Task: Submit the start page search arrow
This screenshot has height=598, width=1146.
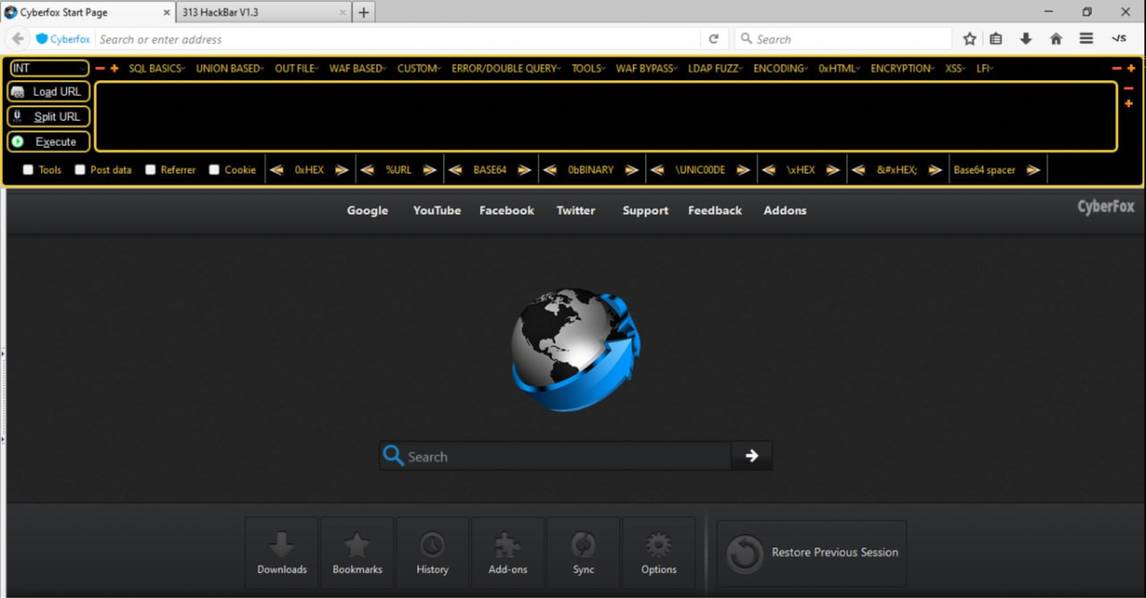Action: click(x=751, y=455)
